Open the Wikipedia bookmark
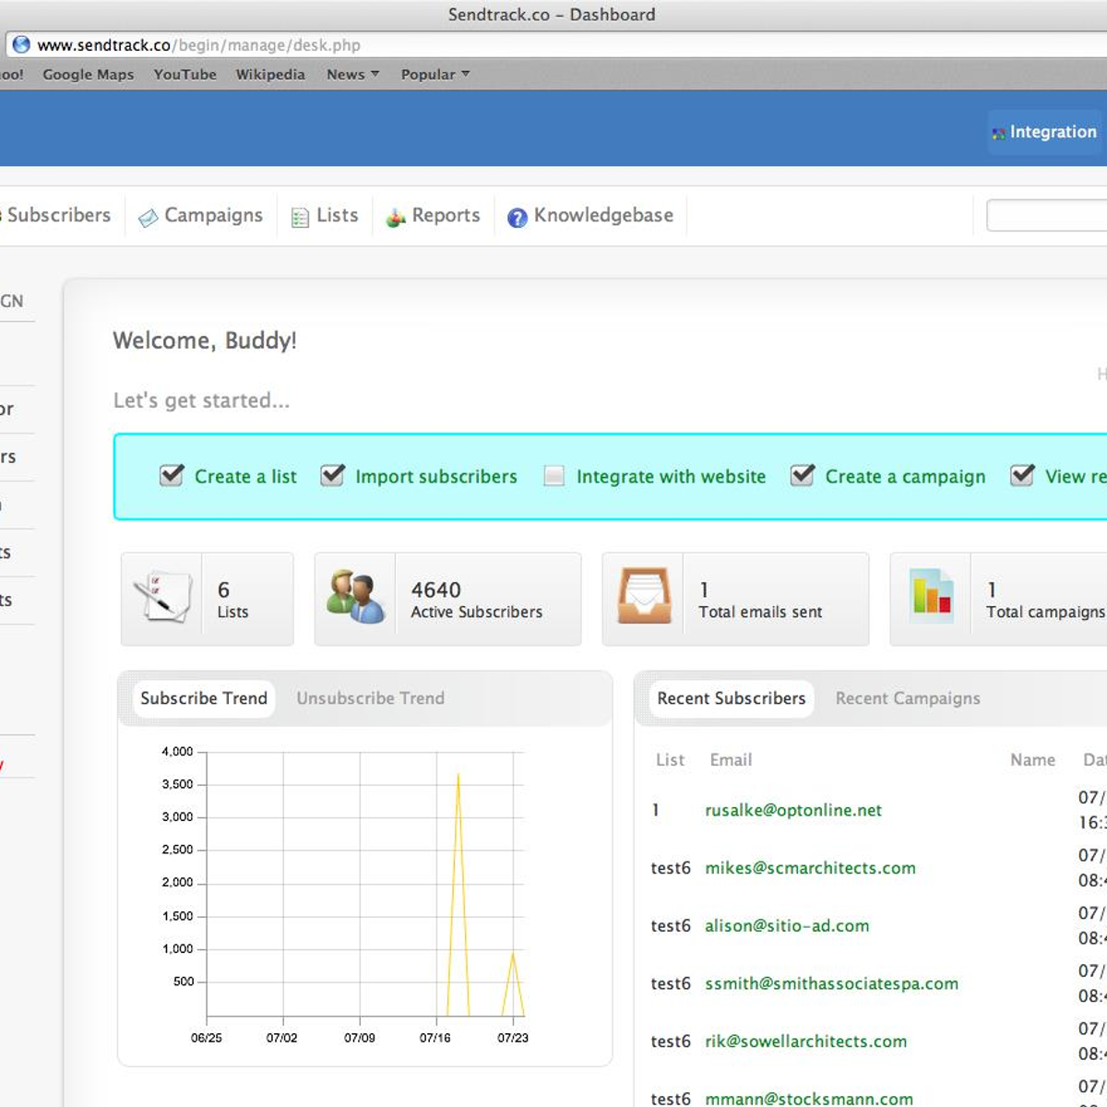This screenshot has width=1107, height=1107. (x=269, y=75)
